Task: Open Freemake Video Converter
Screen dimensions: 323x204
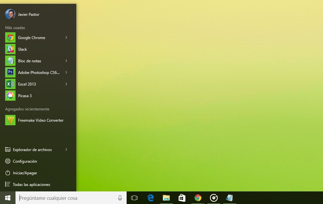Action: (x=38, y=120)
